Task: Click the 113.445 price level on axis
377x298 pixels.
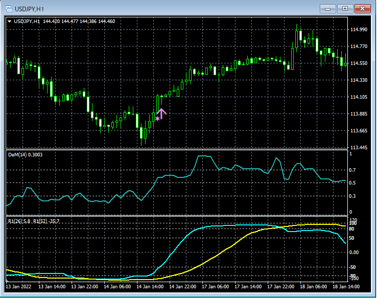Action: (x=360, y=148)
